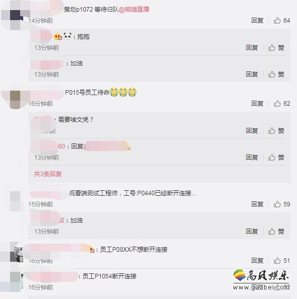
Task: Open the @熊猫直播 mention link
Action: coord(134,10)
